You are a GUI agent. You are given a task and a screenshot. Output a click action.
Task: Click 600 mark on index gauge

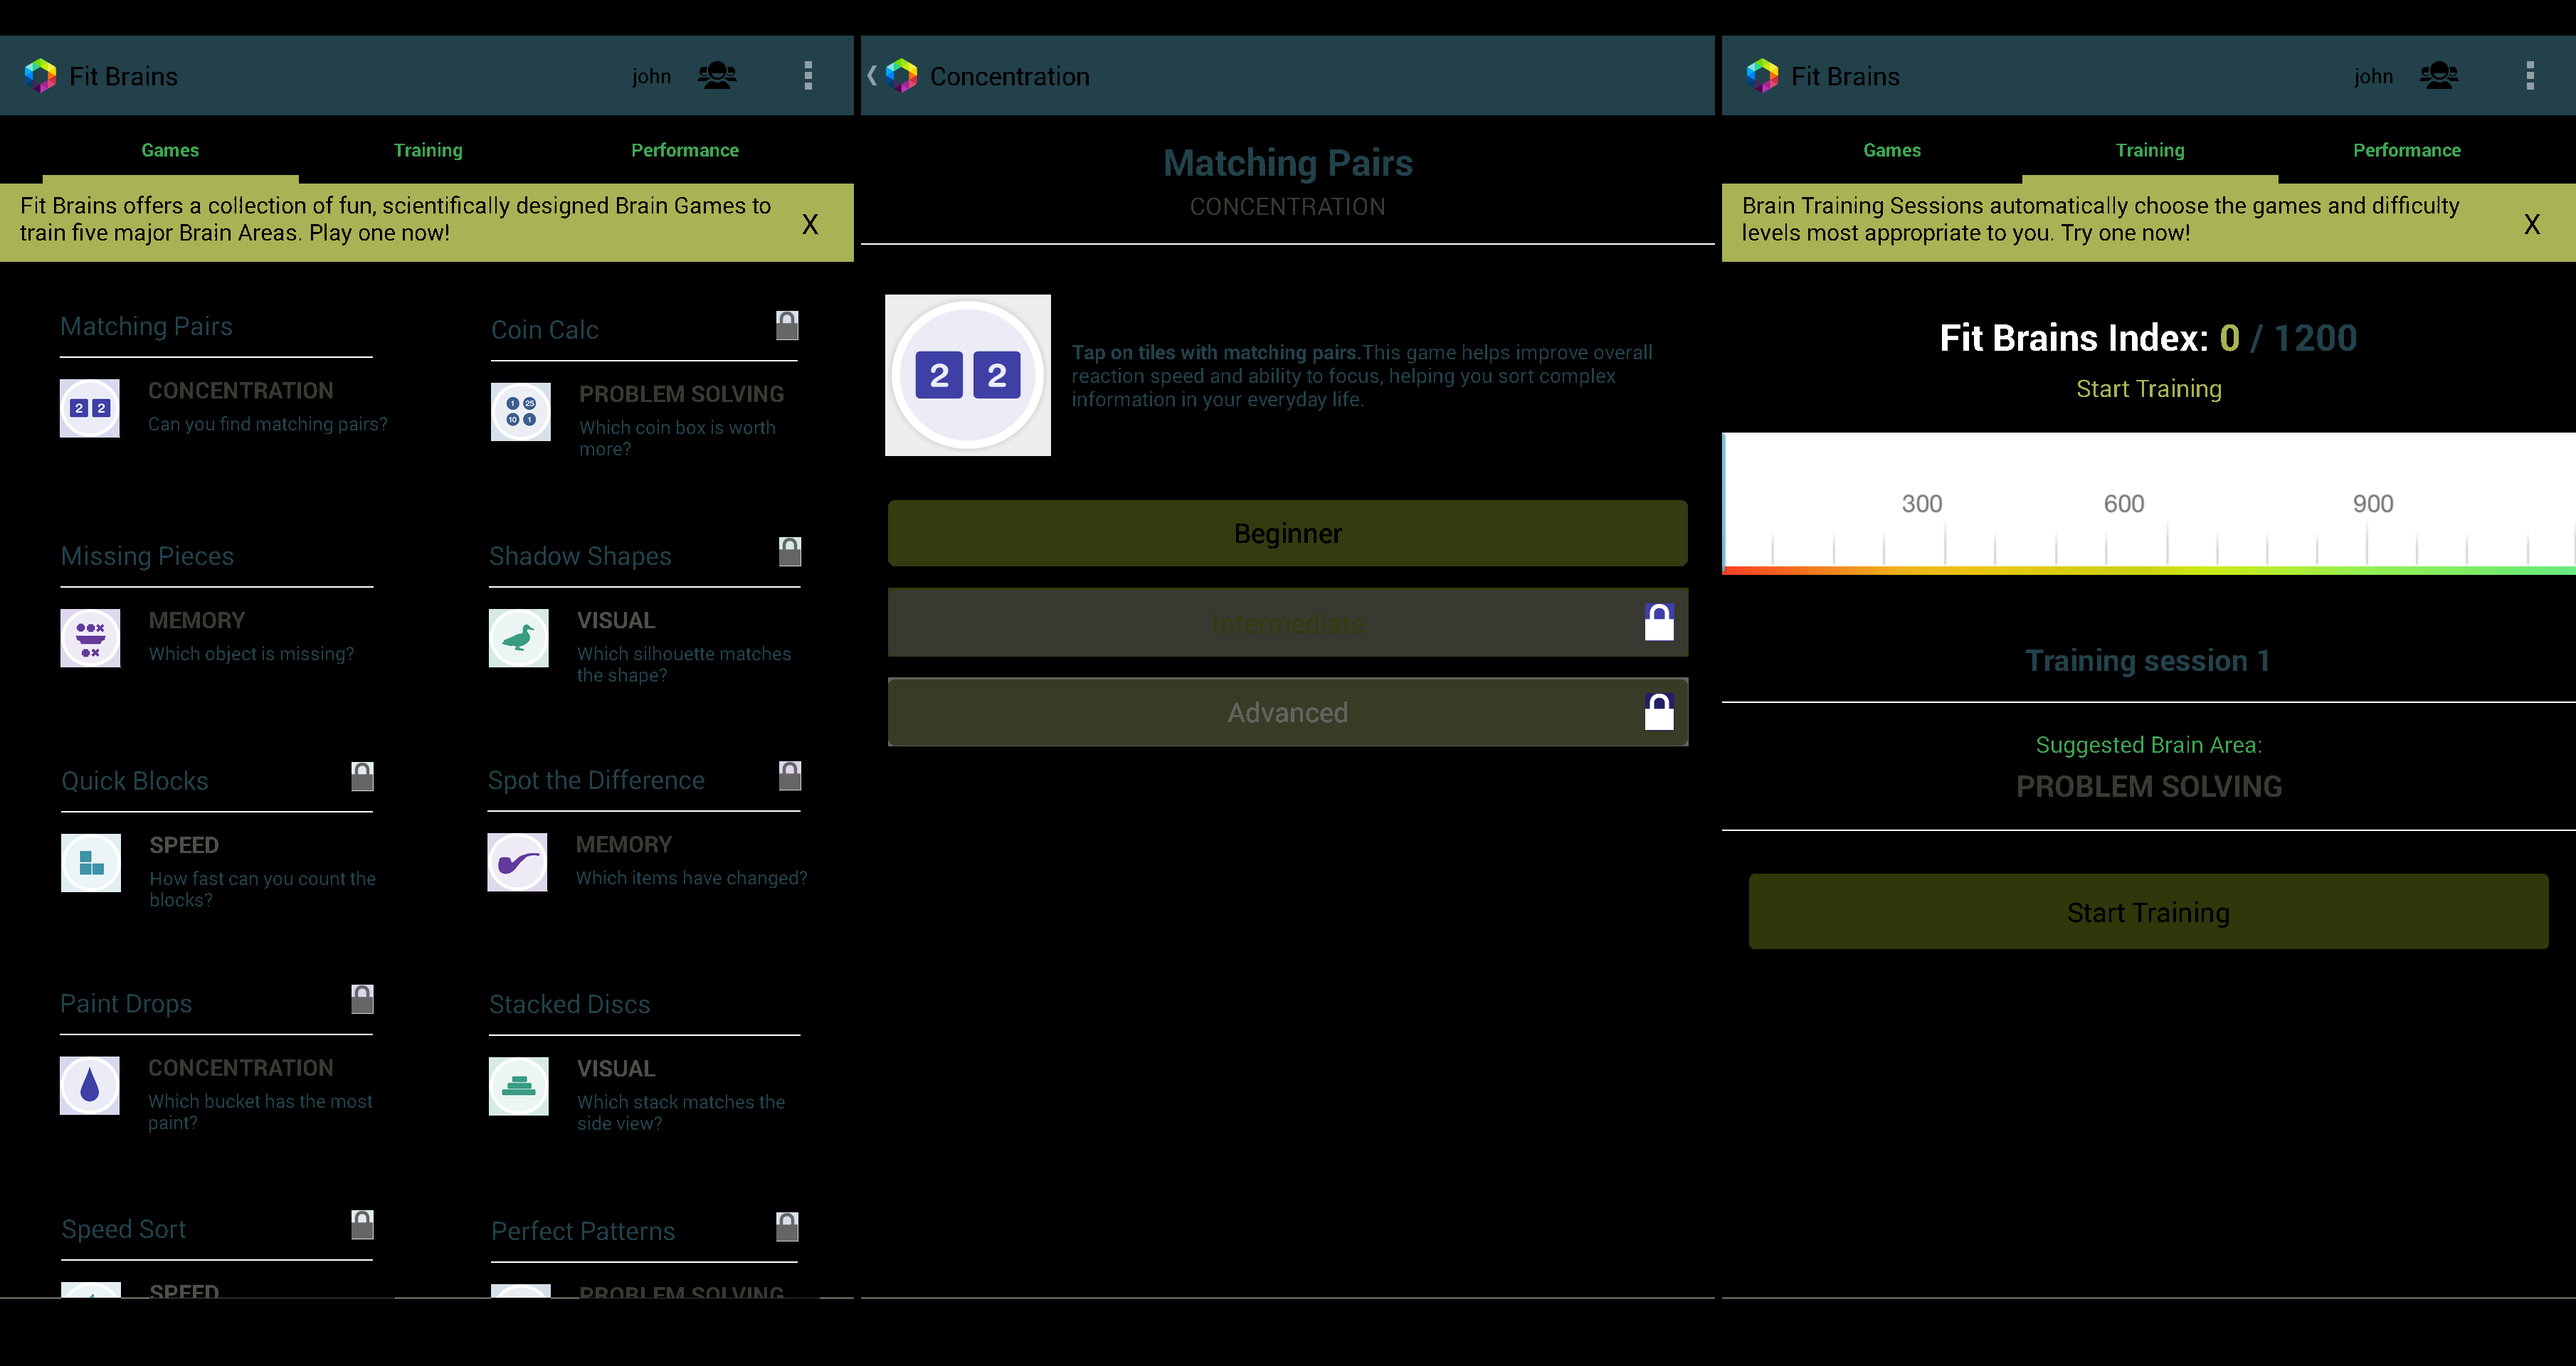click(x=2124, y=504)
